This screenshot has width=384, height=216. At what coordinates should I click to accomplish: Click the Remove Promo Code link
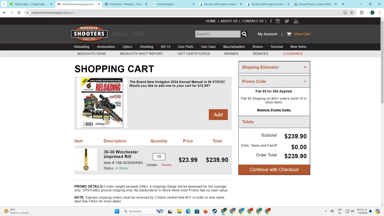pos(274,110)
